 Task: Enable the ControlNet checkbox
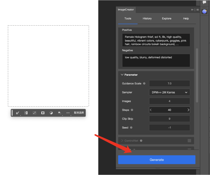click(190, 141)
